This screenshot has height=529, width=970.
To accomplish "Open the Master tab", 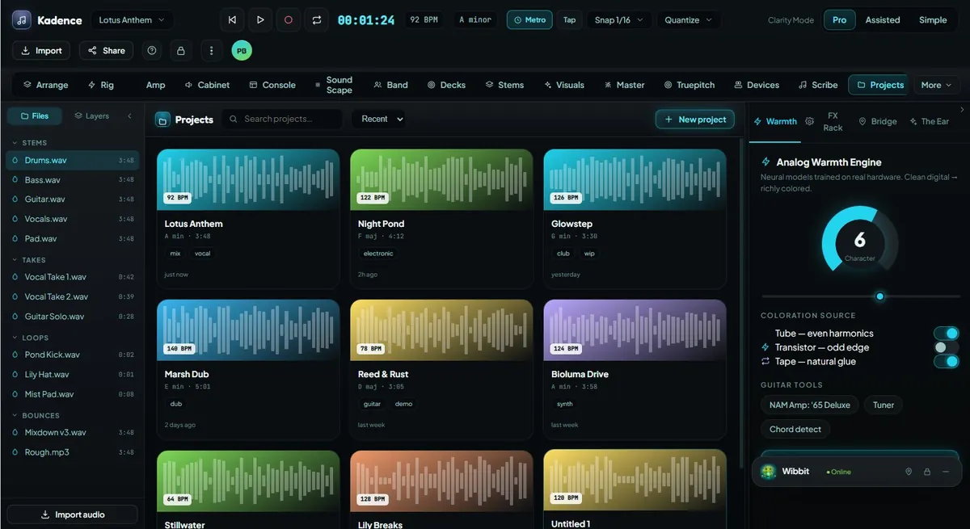I will tap(624, 85).
